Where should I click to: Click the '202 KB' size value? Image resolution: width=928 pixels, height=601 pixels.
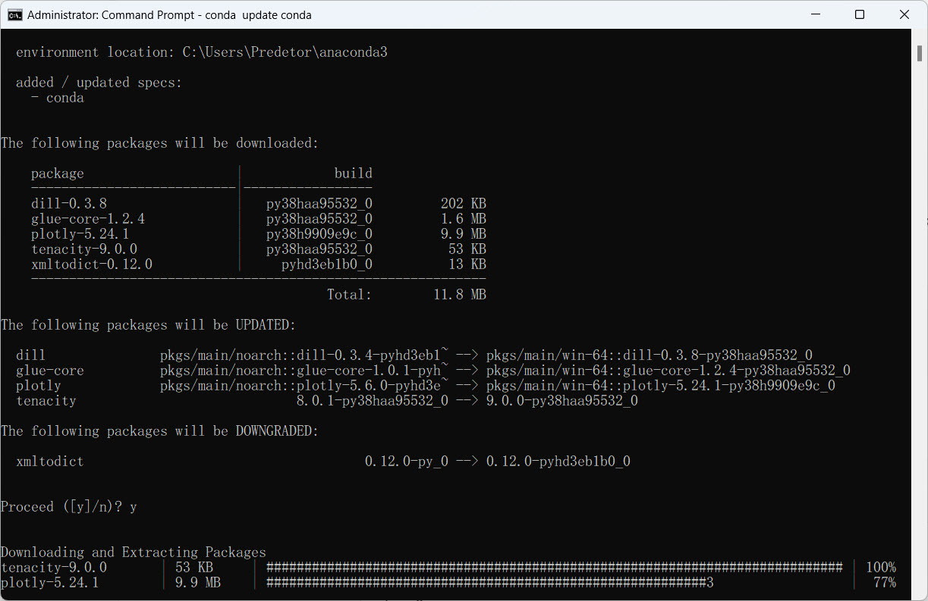click(464, 204)
